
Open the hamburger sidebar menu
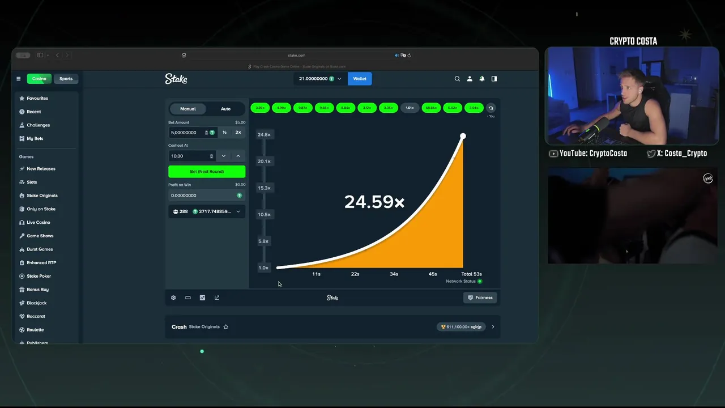[x=19, y=79]
